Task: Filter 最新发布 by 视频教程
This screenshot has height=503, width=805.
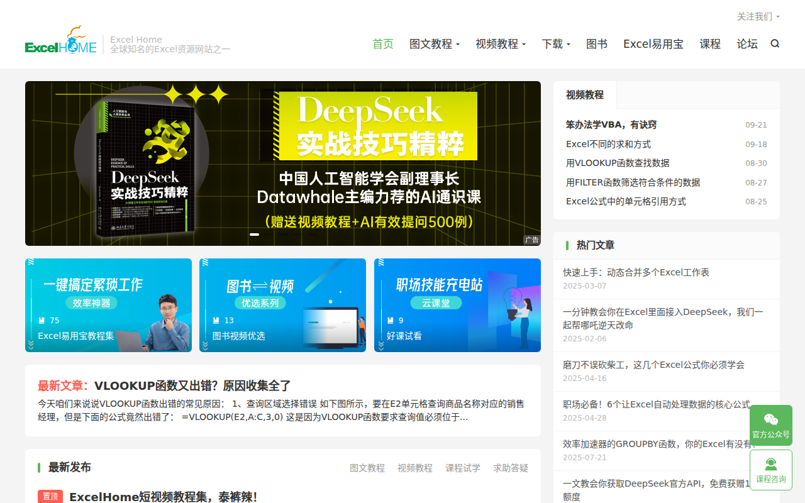Action: 415,468
